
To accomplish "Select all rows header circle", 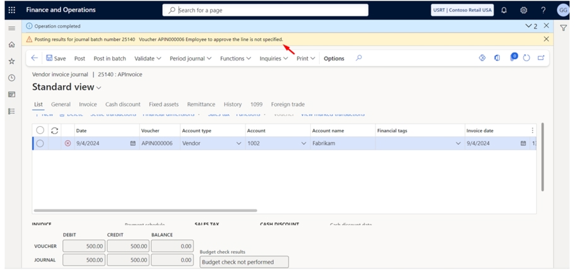I will coord(40,130).
